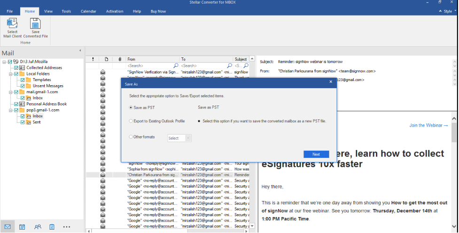The height and width of the screenshot is (233, 459).
Task: Click Next button in Save As
Action: pos(316,154)
